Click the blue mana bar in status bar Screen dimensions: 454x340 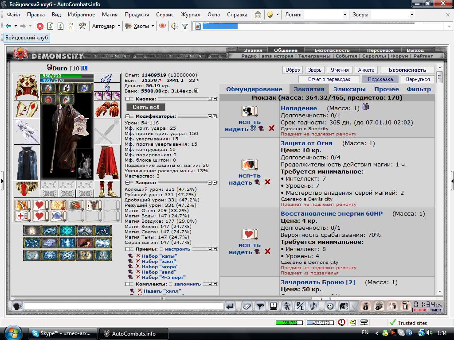(320, 323)
